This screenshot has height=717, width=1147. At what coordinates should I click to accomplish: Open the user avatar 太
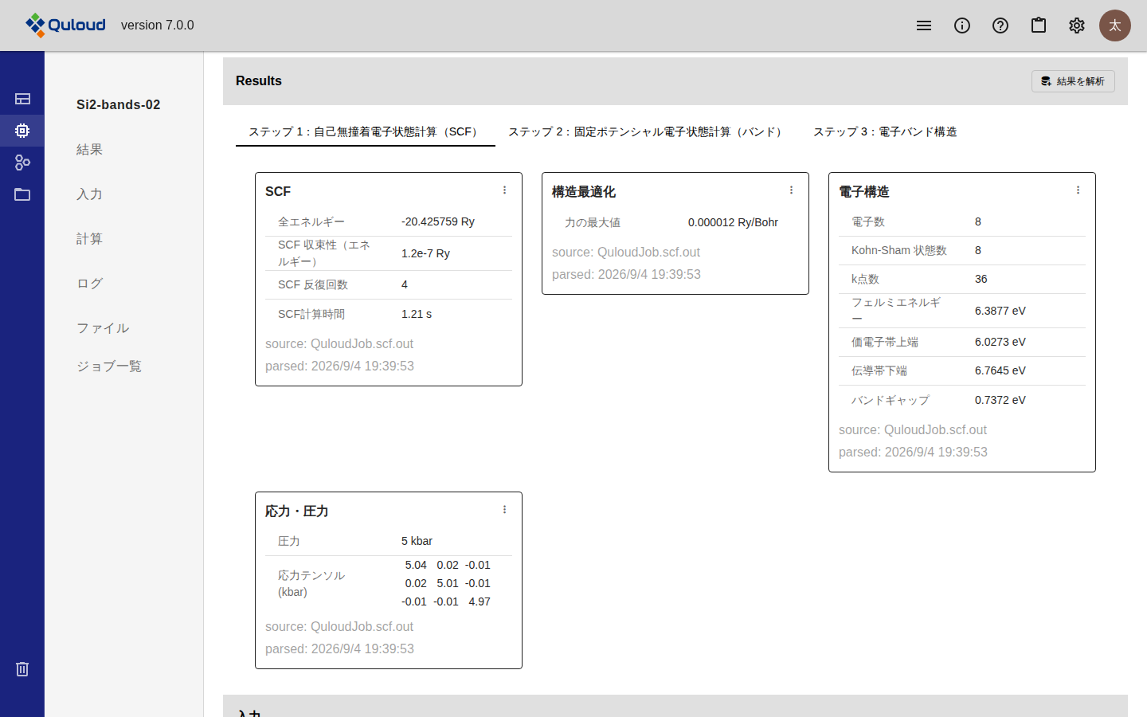(1115, 25)
